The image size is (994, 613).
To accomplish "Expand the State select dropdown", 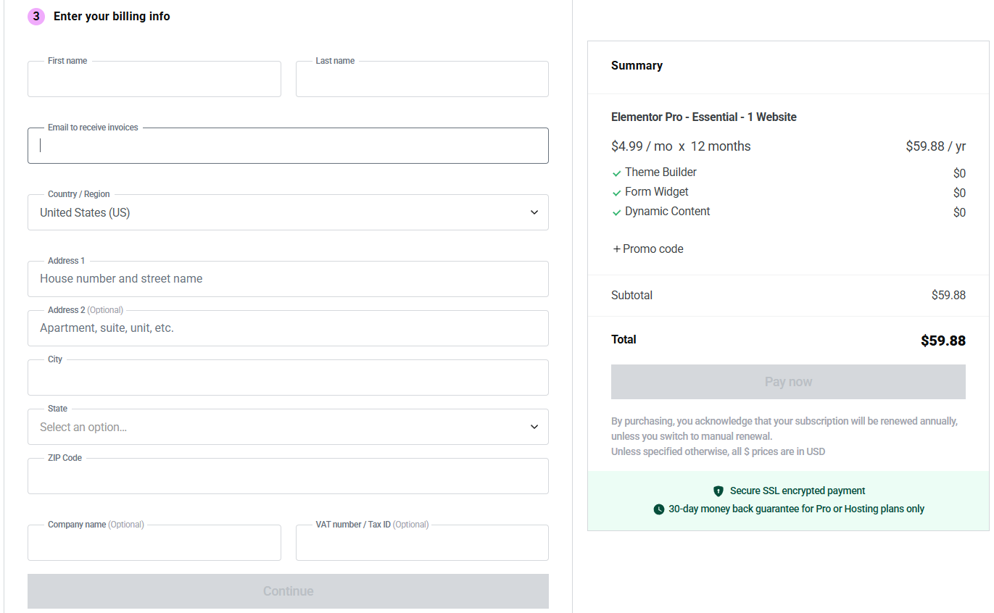I will point(288,427).
